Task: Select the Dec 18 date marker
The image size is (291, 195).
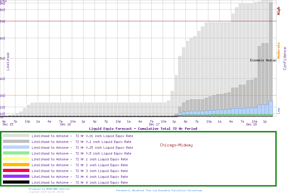Action: coord(251,124)
